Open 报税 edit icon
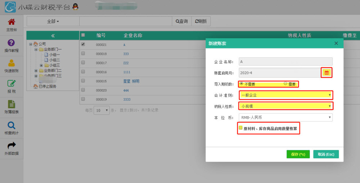 [x=12, y=83]
